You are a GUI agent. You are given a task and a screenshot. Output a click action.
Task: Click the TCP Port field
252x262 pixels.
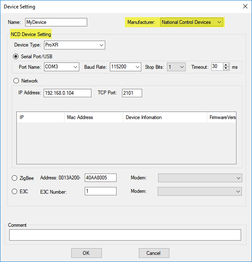[x=132, y=93]
